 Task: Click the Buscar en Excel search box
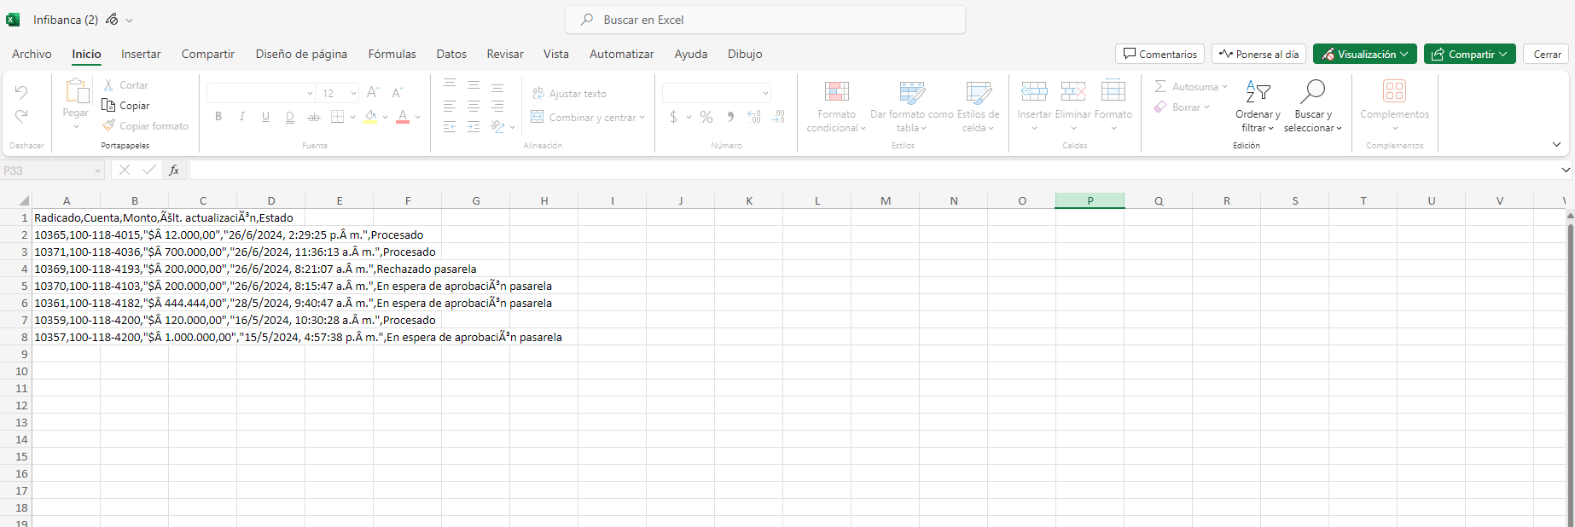(765, 20)
